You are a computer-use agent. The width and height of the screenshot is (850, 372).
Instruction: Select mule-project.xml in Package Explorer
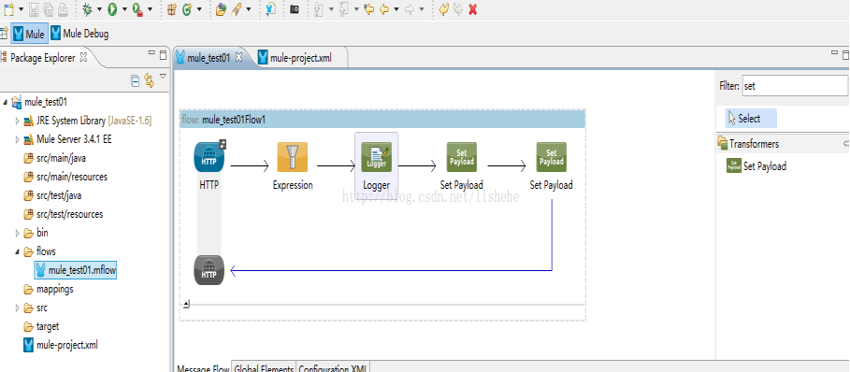point(61,345)
